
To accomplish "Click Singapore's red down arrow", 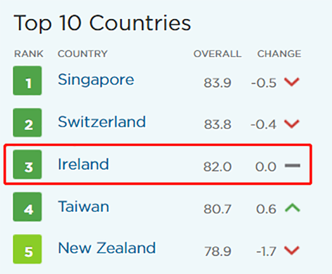I will pos(292,82).
